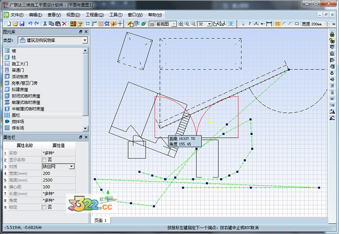Select 施工大门 in the element library
Viewport: 339px width, 234px height.
pos(20,64)
